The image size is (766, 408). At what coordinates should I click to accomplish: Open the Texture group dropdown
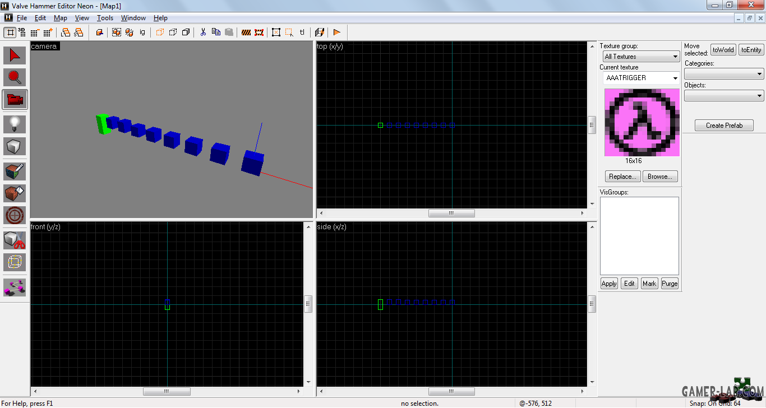pyautogui.click(x=642, y=57)
